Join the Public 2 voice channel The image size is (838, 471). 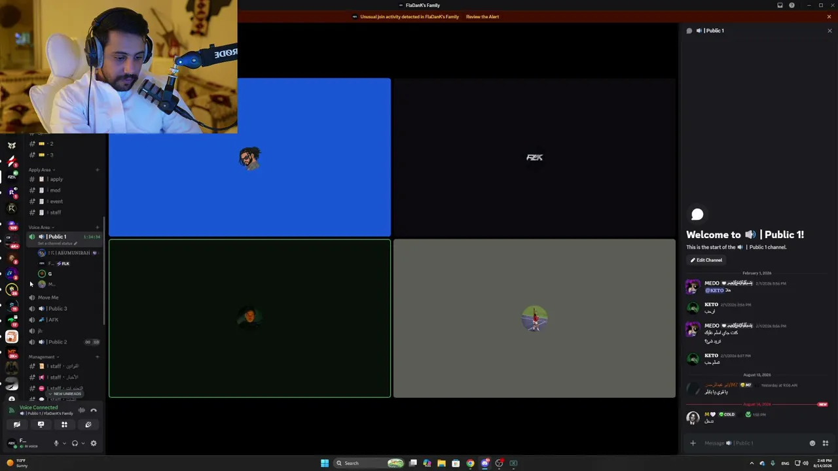(64, 341)
